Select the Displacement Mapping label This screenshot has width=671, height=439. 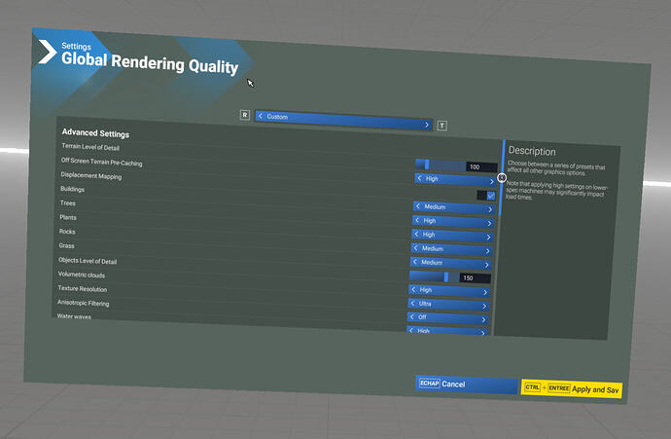[x=91, y=175]
